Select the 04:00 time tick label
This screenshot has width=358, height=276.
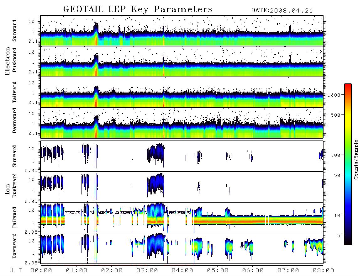click(182, 270)
